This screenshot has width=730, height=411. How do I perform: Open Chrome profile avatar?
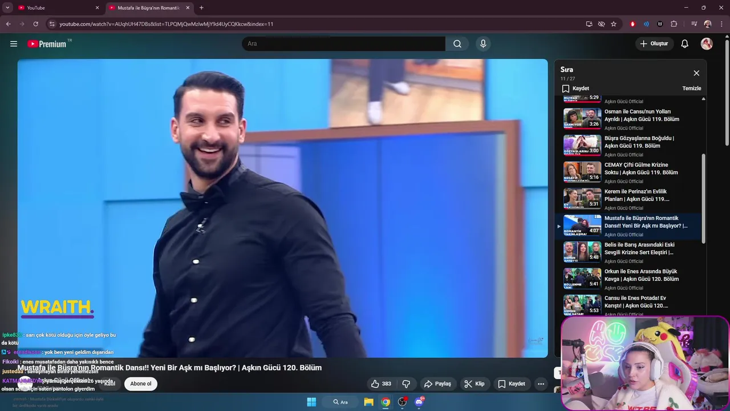[708, 24]
